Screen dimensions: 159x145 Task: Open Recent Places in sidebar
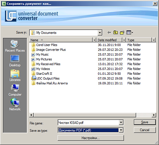(x=15, y=46)
